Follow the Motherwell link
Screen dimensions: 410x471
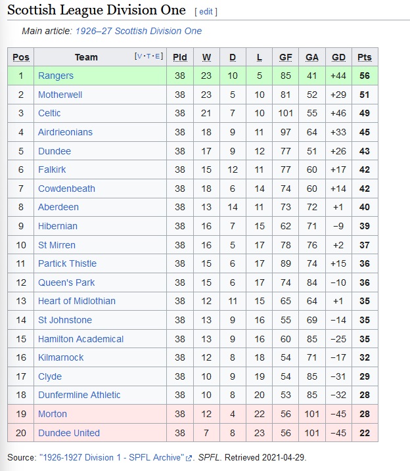60,95
